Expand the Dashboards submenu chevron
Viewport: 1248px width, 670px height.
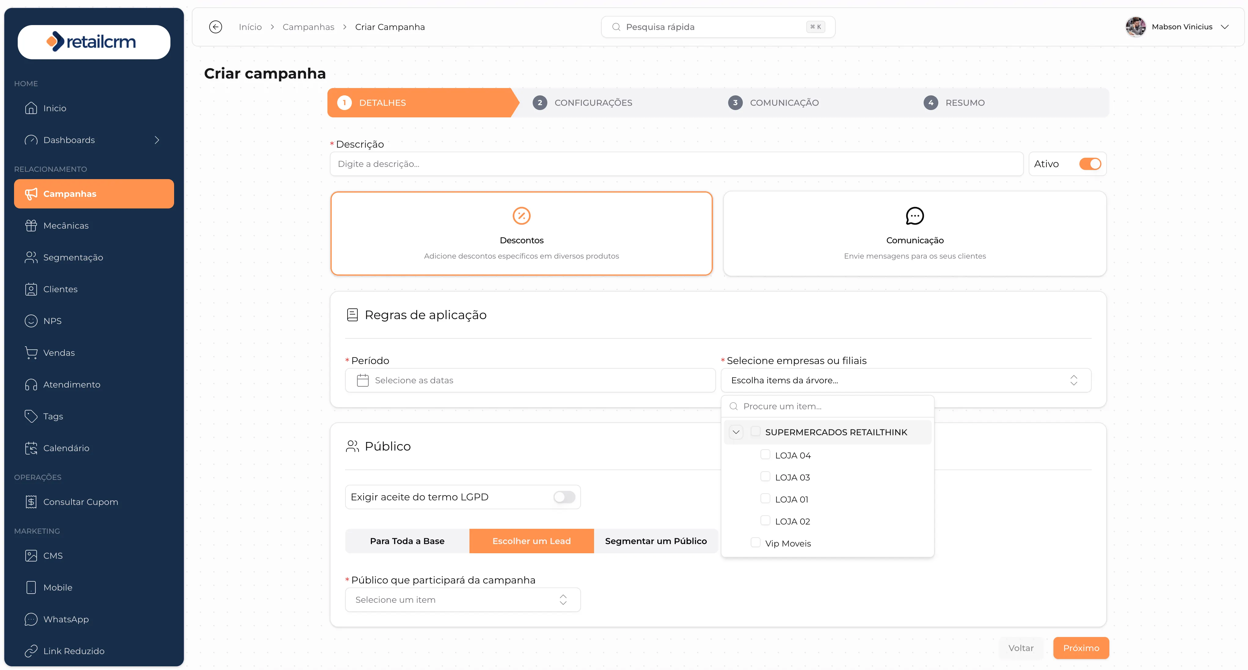click(156, 140)
